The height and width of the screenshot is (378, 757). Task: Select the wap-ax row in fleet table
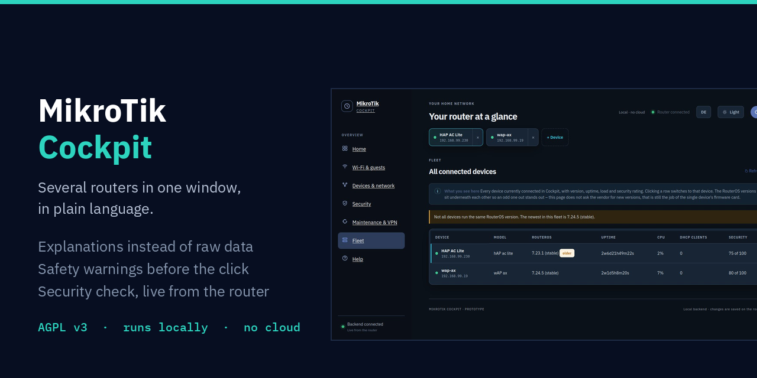(x=593, y=273)
